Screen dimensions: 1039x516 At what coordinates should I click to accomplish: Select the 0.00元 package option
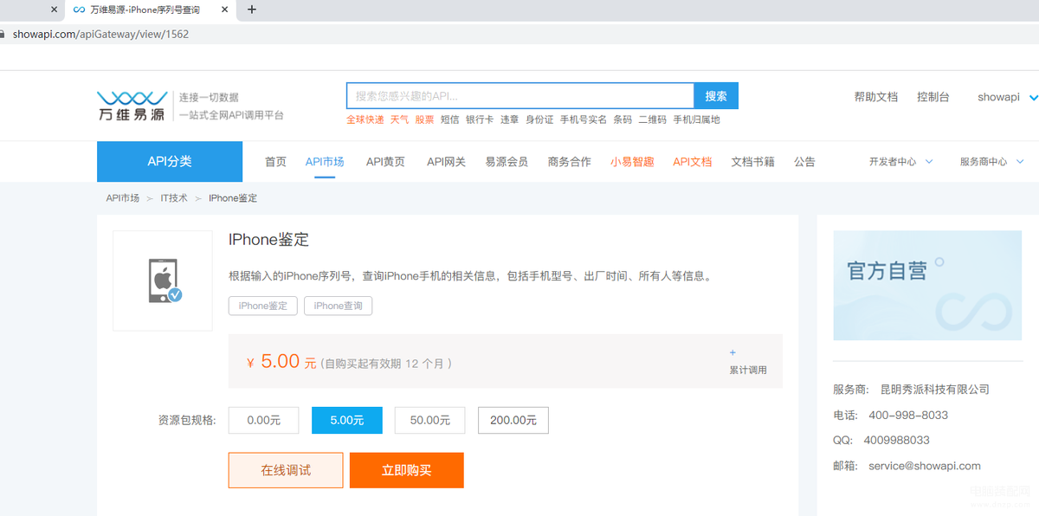(x=264, y=420)
